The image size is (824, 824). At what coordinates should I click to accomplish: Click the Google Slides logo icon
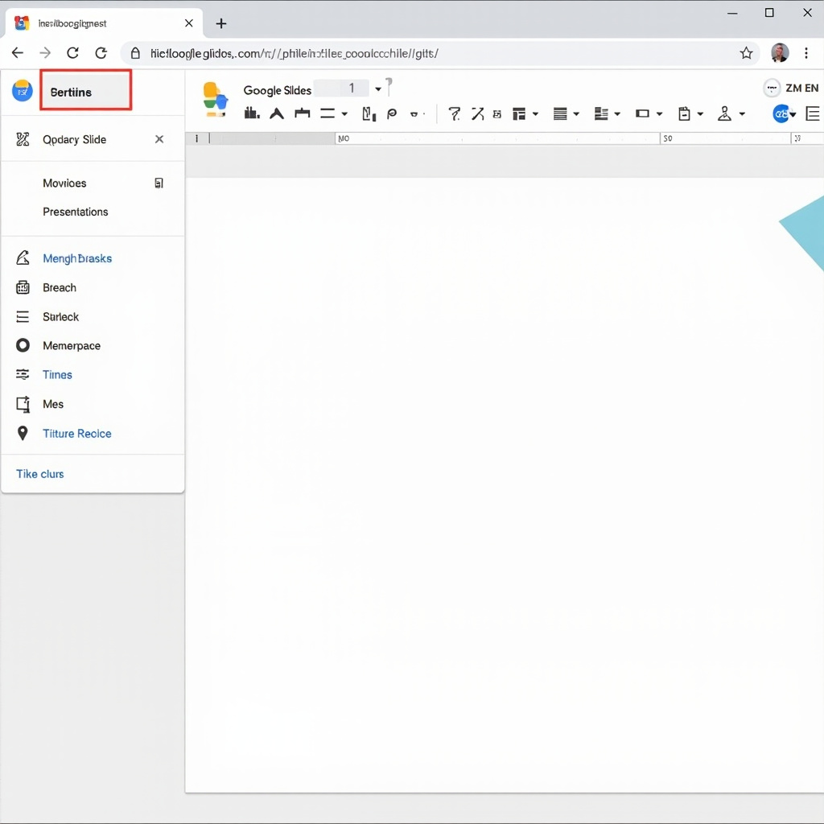point(216,99)
